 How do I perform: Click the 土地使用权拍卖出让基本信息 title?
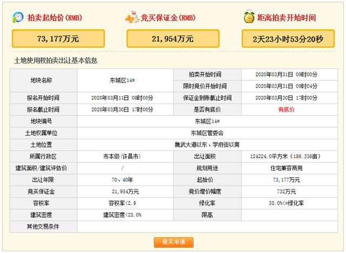pyautogui.click(x=56, y=61)
